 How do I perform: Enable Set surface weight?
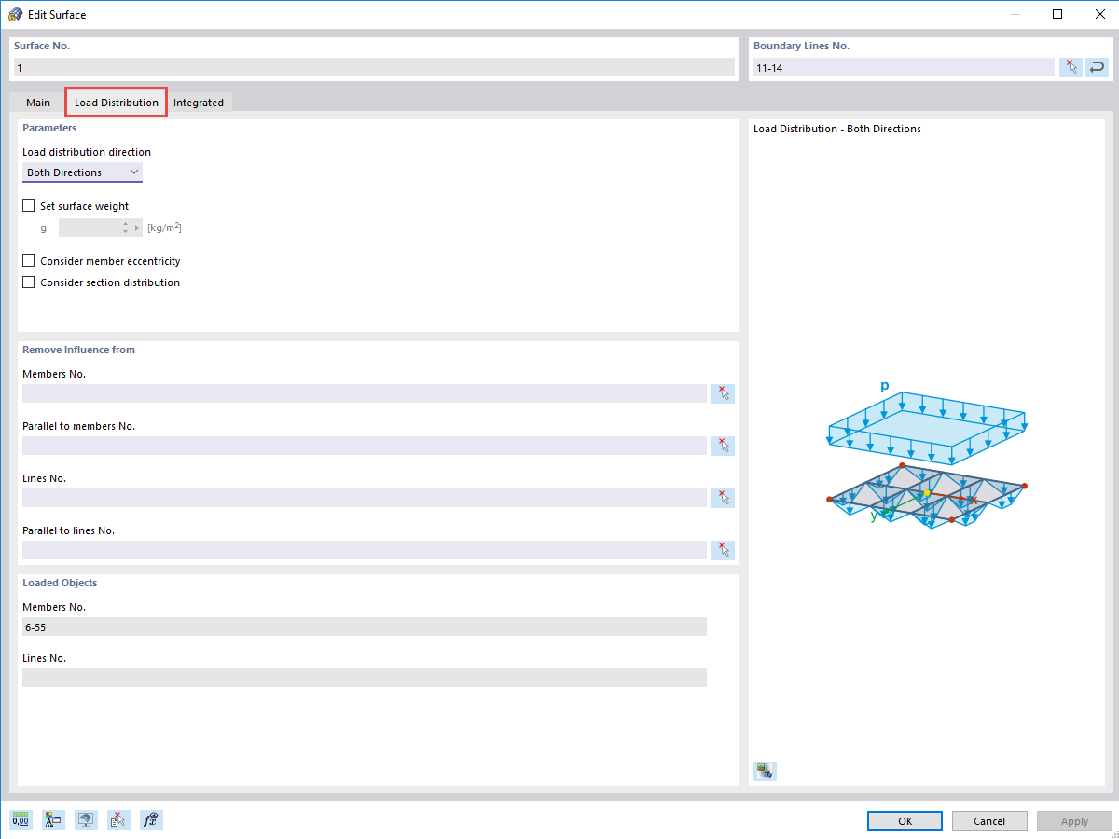click(x=28, y=205)
